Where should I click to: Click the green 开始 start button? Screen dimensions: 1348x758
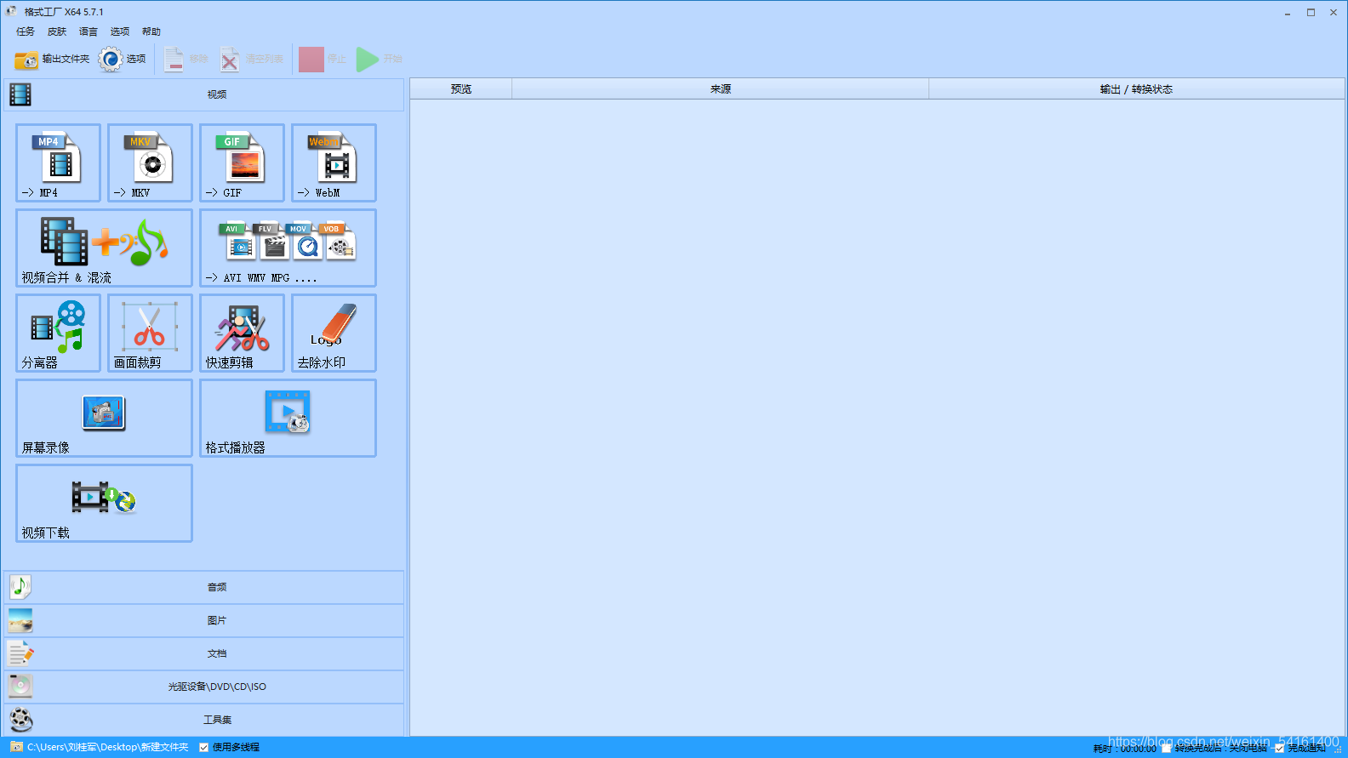point(379,60)
